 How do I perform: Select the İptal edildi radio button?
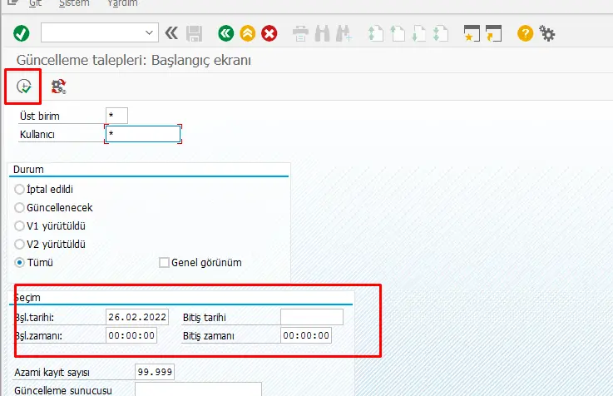[20, 189]
